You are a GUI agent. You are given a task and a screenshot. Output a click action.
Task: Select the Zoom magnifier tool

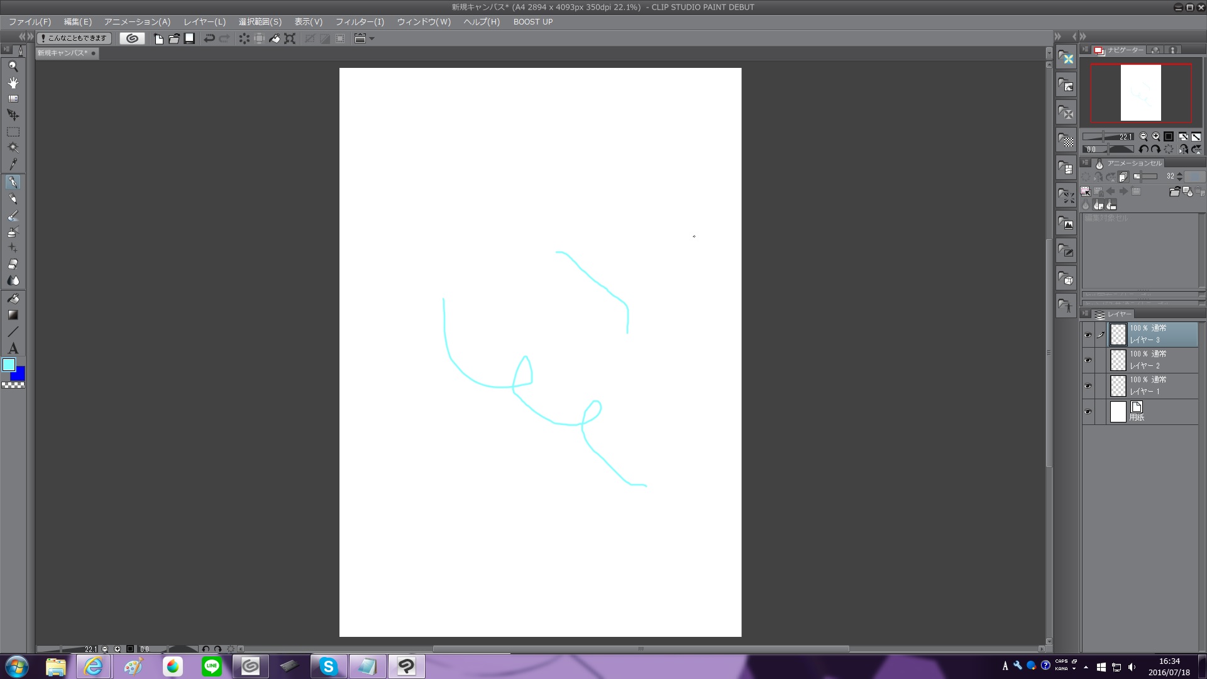(x=13, y=66)
